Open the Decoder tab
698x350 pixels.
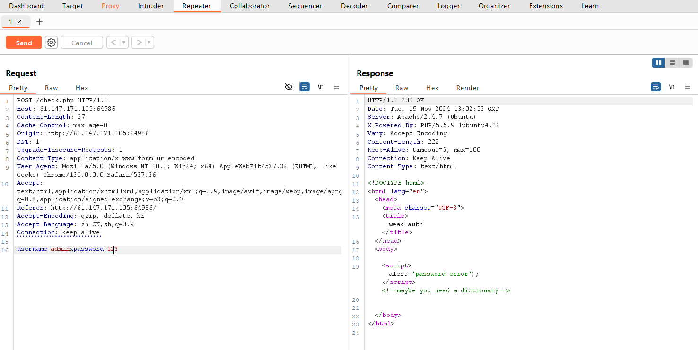(x=354, y=6)
